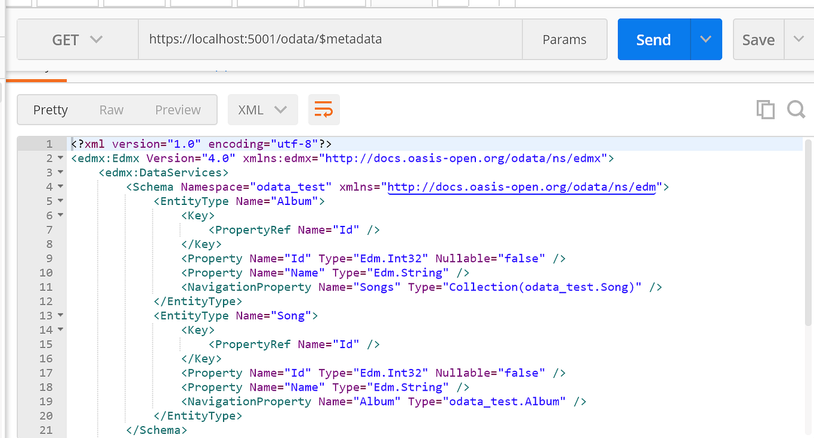Open search in response body
The width and height of the screenshot is (814, 438).
click(796, 109)
